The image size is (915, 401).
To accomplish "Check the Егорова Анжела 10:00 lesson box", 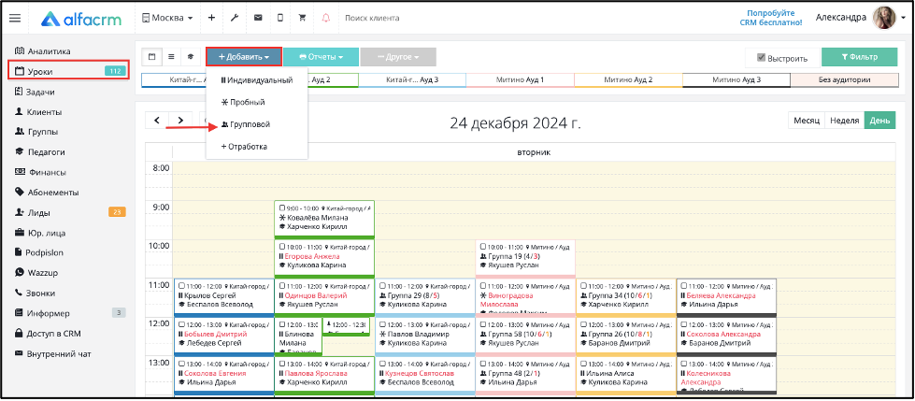I will (282, 247).
